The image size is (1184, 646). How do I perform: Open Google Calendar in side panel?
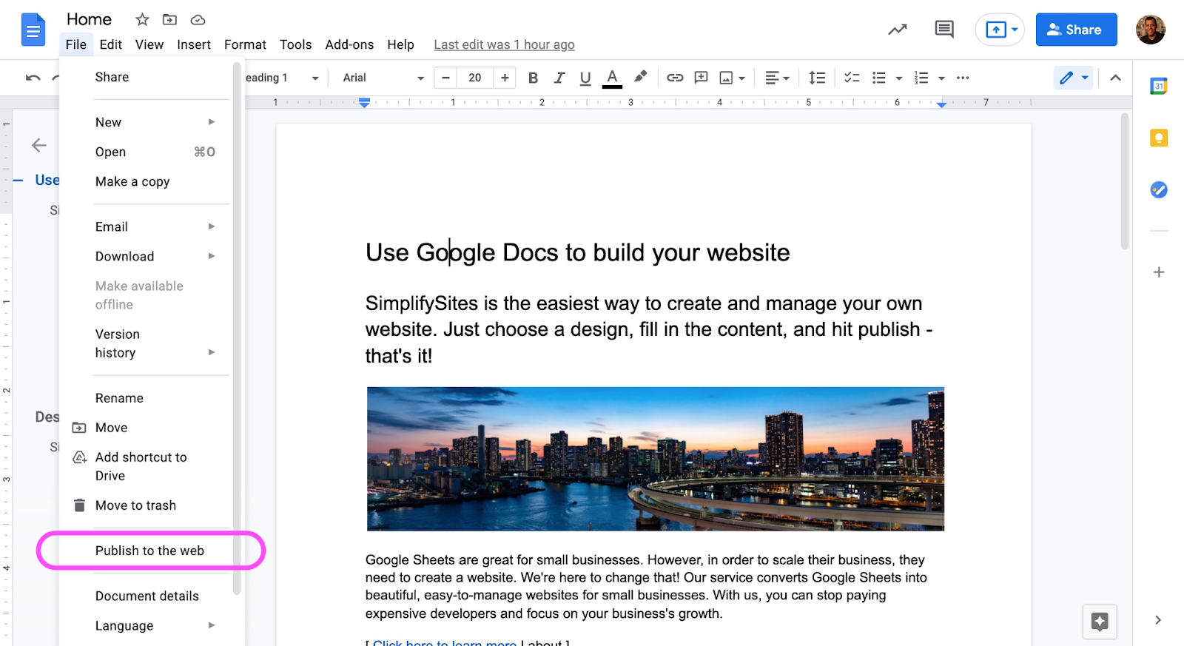tap(1159, 86)
